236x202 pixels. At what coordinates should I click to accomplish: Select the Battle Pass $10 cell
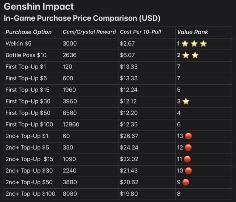coord(26,55)
